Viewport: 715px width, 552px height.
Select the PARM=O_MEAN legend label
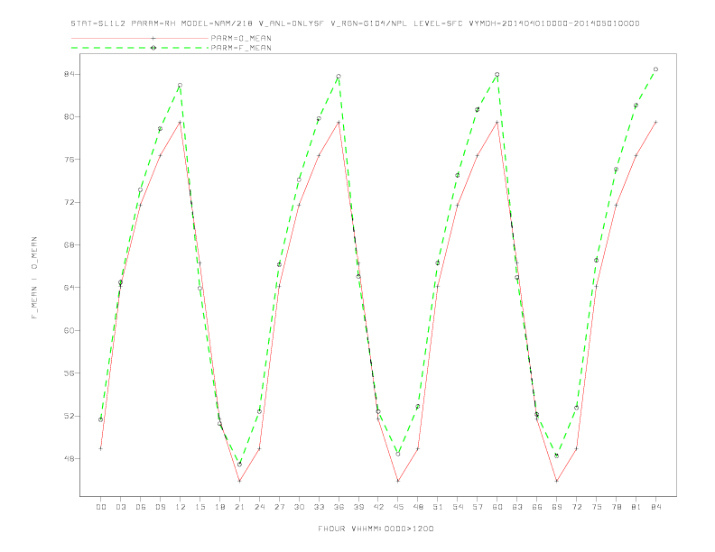coord(241,38)
